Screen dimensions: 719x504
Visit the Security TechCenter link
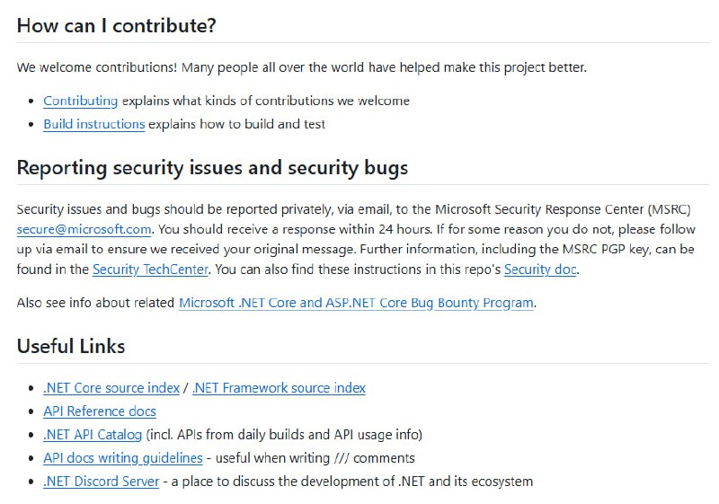coord(150,269)
